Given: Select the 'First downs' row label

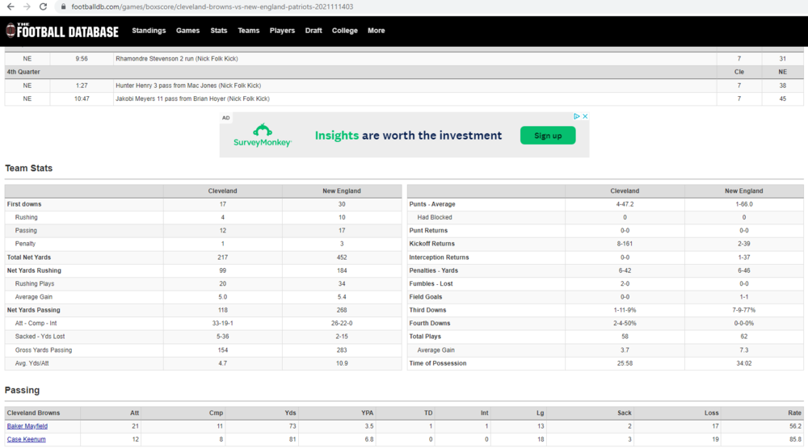Looking at the screenshot, I should click(x=24, y=204).
